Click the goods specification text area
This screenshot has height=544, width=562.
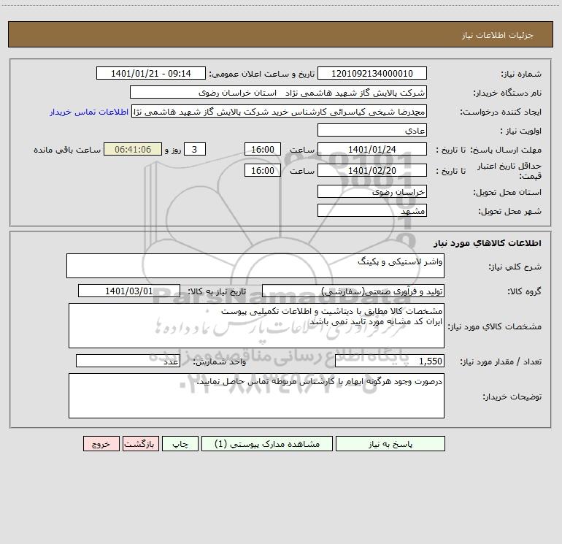tap(256, 326)
